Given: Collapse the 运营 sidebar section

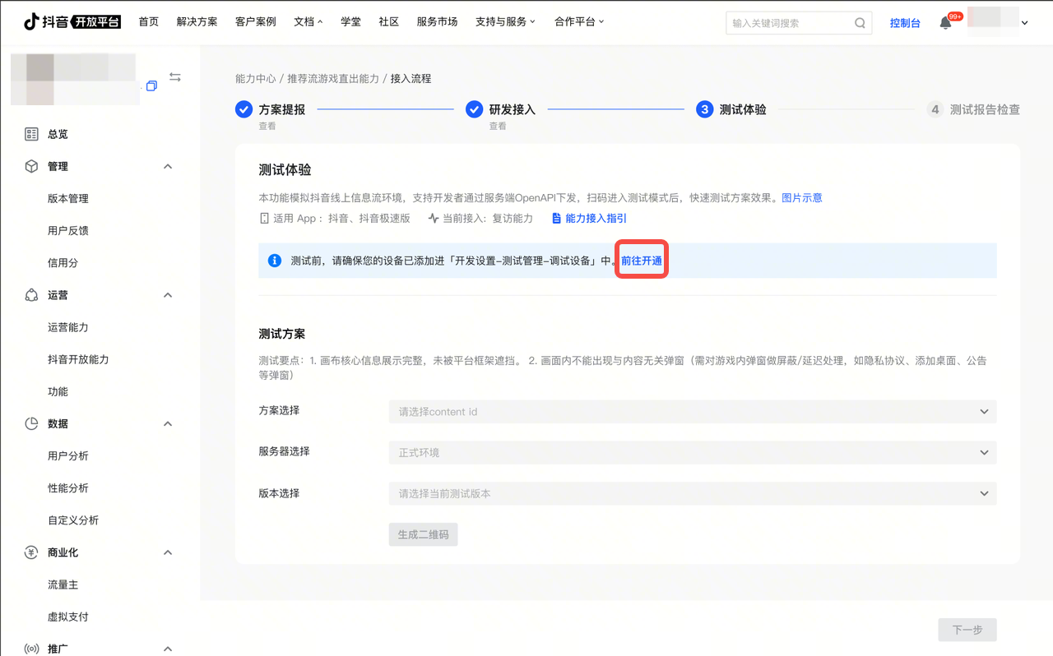Looking at the screenshot, I should (x=168, y=295).
